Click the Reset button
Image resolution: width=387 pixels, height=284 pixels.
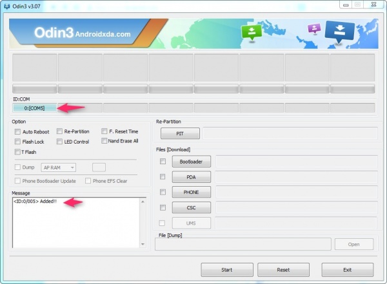pyautogui.click(x=283, y=270)
